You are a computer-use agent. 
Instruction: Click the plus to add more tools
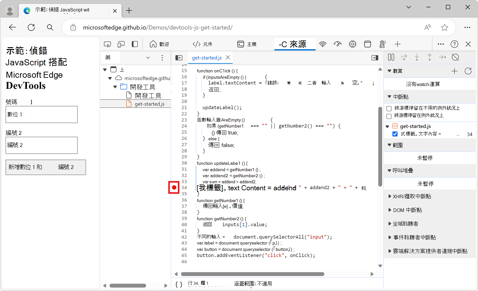click(x=397, y=44)
